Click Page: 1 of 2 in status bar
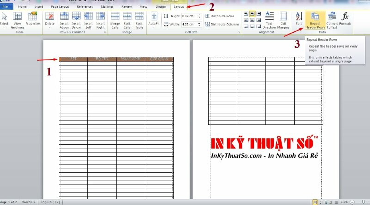The height and width of the screenshot is (205, 370). tap(9, 202)
